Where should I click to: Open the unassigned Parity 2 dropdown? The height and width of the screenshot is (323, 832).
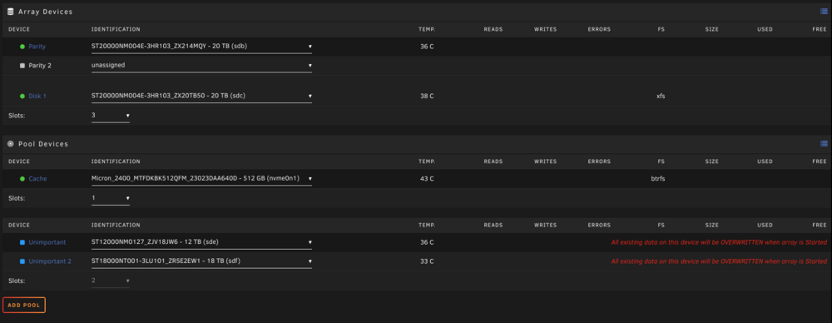tap(201, 66)
